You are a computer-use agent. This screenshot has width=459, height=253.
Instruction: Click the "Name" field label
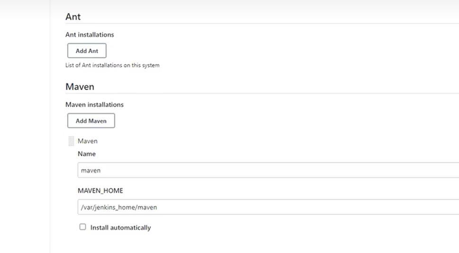87,154
